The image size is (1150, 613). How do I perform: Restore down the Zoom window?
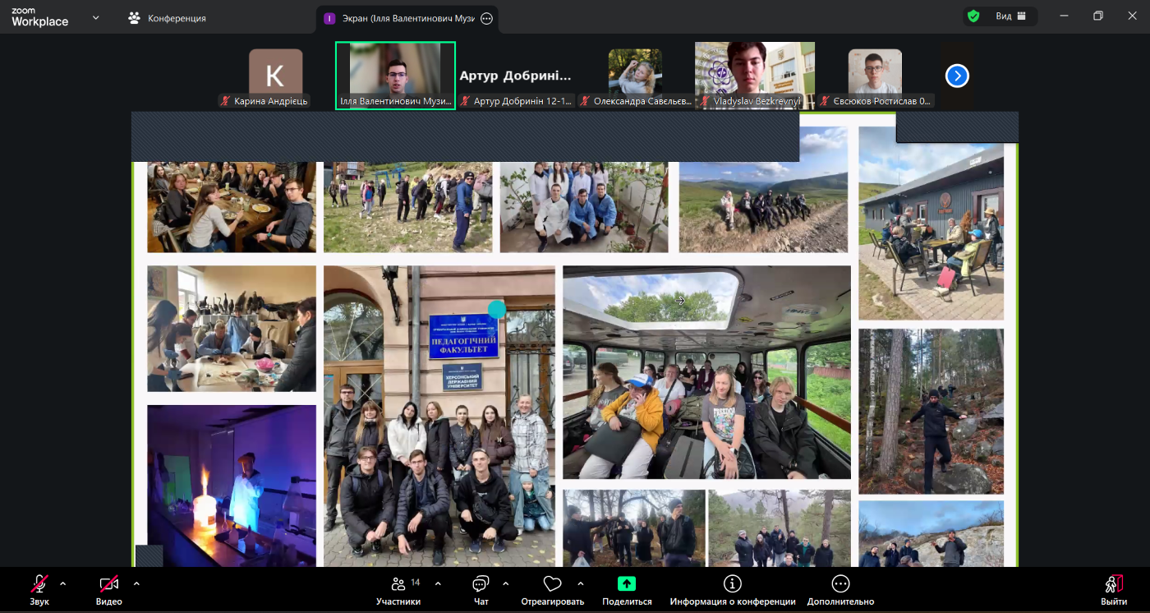(x=1098, y=16)
